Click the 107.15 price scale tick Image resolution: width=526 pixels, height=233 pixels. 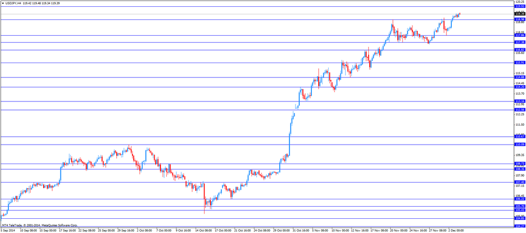click(520, 185)
